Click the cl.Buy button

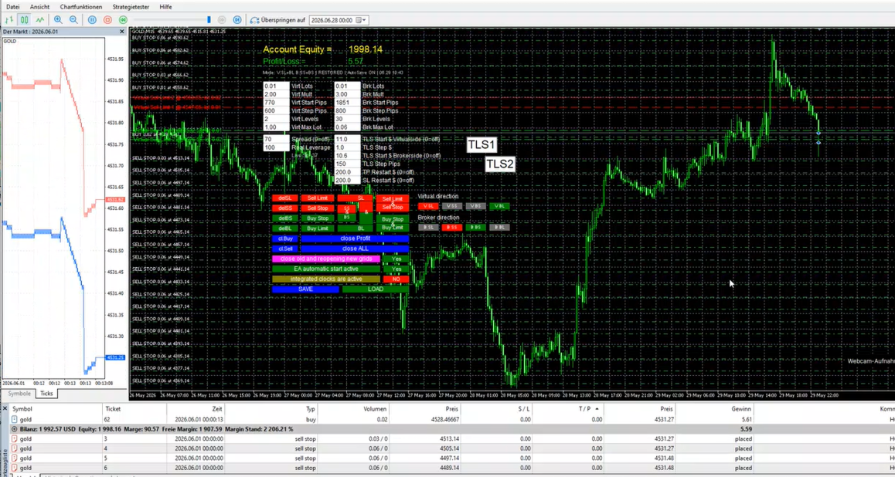click(285, 238)
